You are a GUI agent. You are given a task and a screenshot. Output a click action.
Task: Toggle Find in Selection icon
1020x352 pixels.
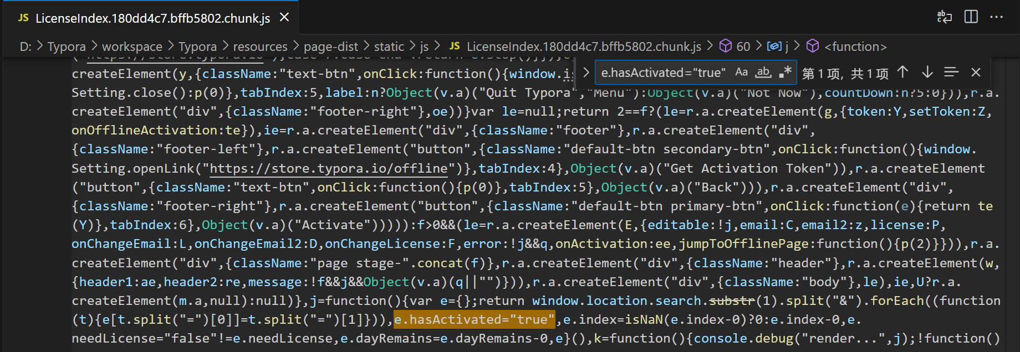(x=951, y=72)
